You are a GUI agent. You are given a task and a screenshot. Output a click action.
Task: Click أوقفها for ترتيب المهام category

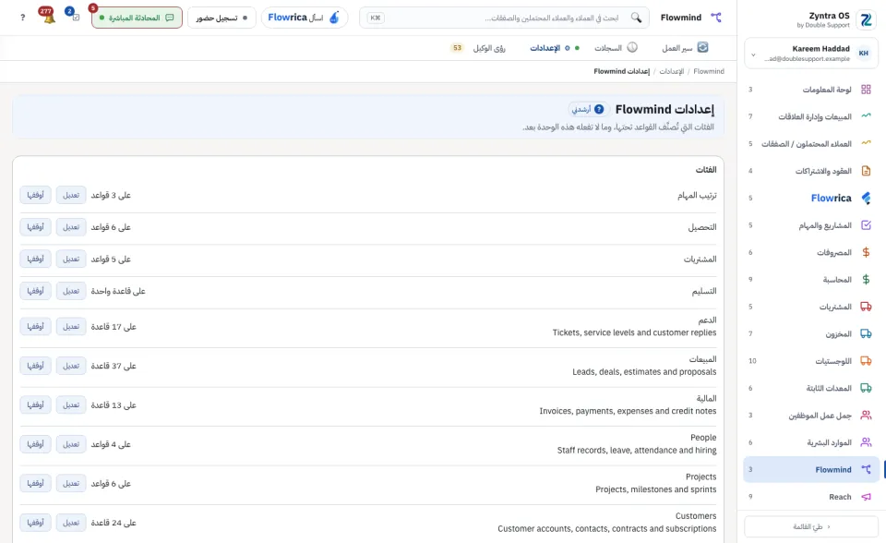36,195
